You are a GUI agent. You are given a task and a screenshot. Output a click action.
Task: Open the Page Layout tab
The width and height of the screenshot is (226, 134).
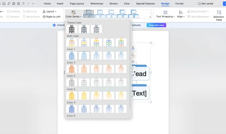[77, 4]
